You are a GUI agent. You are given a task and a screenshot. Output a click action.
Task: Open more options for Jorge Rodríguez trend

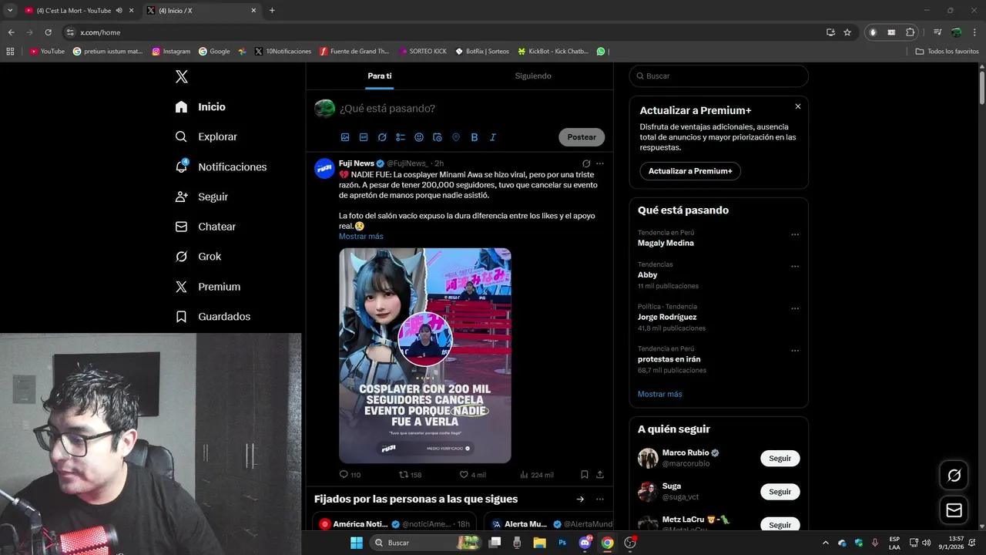tap(795, 308)
